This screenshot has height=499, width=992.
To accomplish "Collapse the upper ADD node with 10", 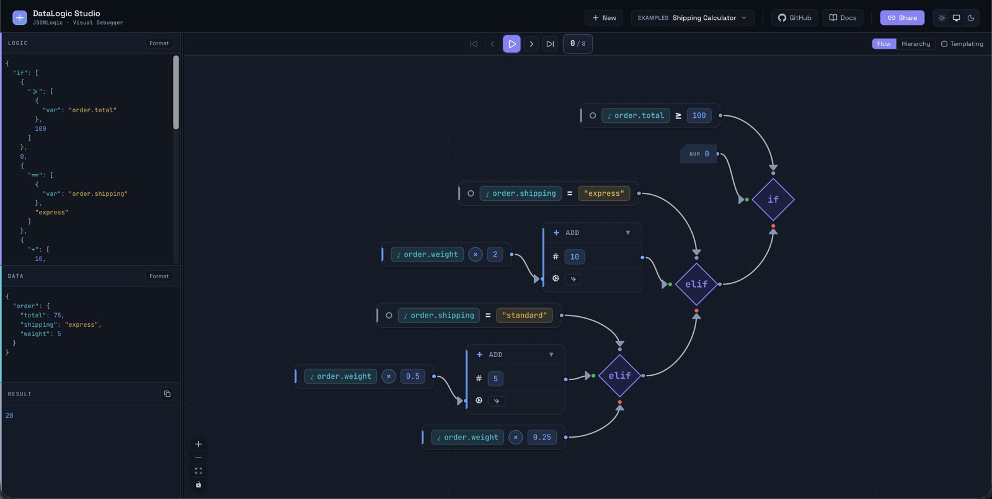I will point(628,233).
